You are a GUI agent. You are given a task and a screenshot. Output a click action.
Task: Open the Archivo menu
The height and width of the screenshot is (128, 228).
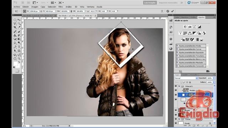[x=17, y=7]
